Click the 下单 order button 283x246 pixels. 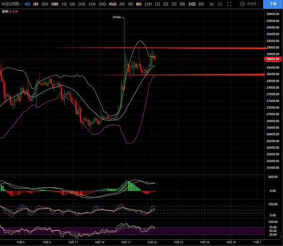tap(273, 4)
